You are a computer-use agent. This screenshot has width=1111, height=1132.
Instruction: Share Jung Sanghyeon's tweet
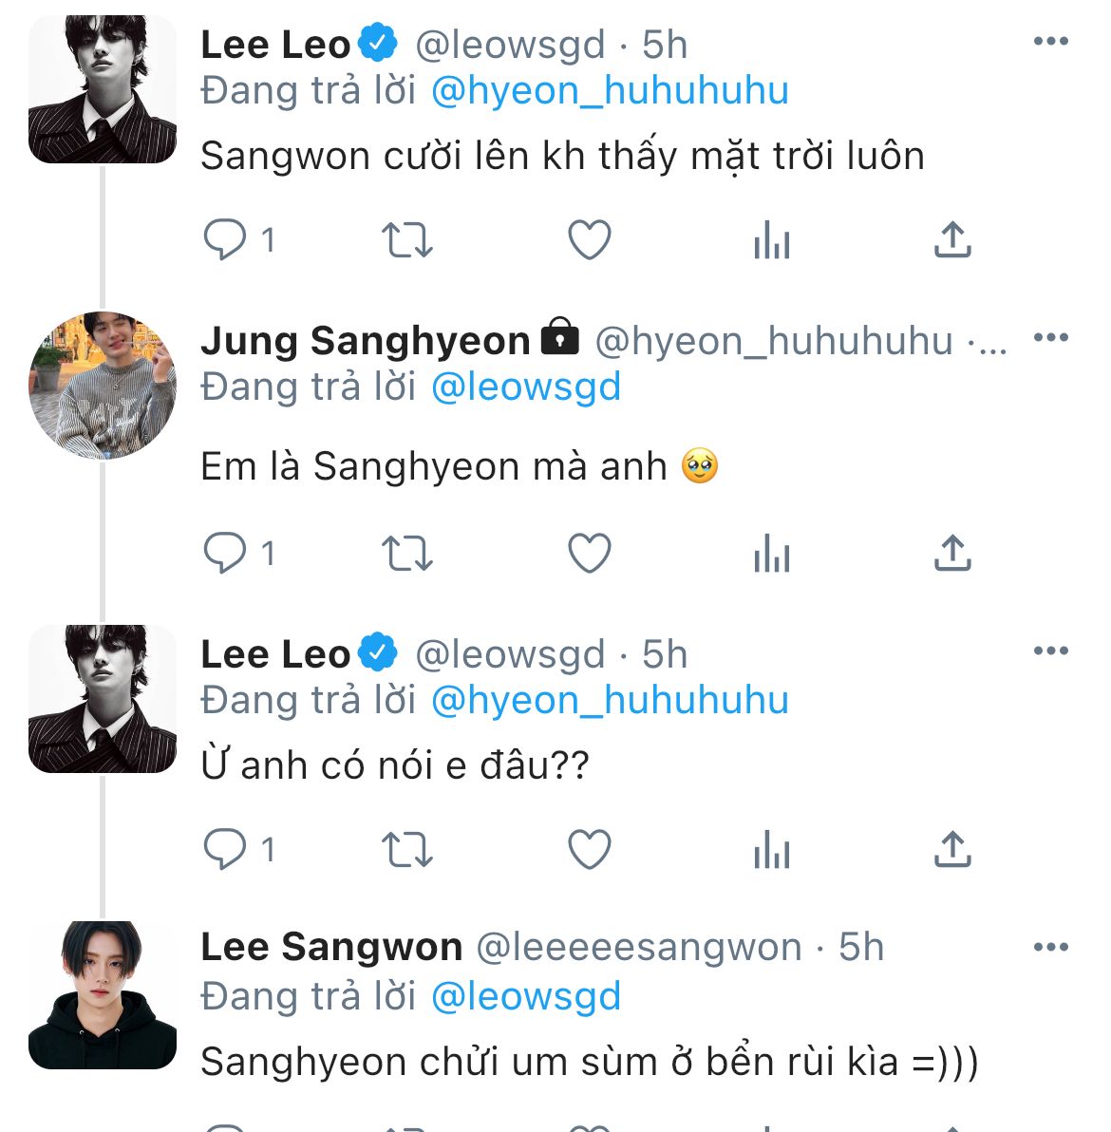952,553
